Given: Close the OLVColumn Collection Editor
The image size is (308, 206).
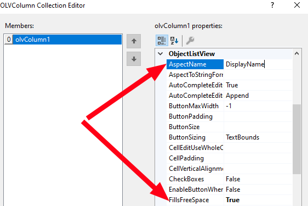Looking at the screenshot, I should coord(297,5).
